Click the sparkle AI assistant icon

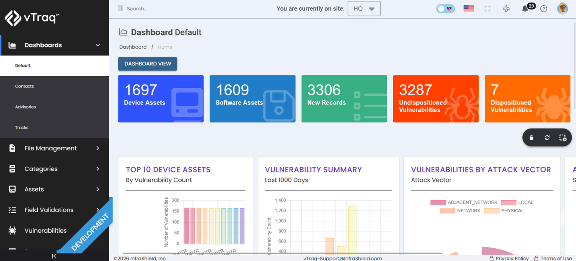coord(506,8)
